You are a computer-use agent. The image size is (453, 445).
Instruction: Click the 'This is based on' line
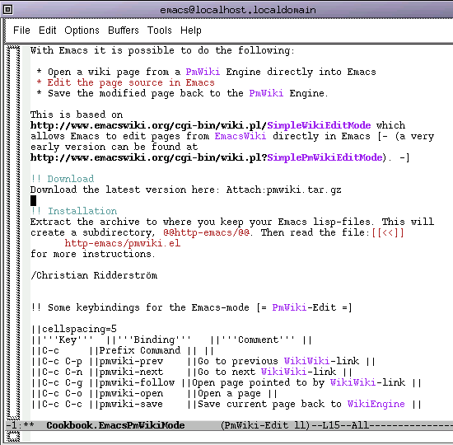(77, 115)
